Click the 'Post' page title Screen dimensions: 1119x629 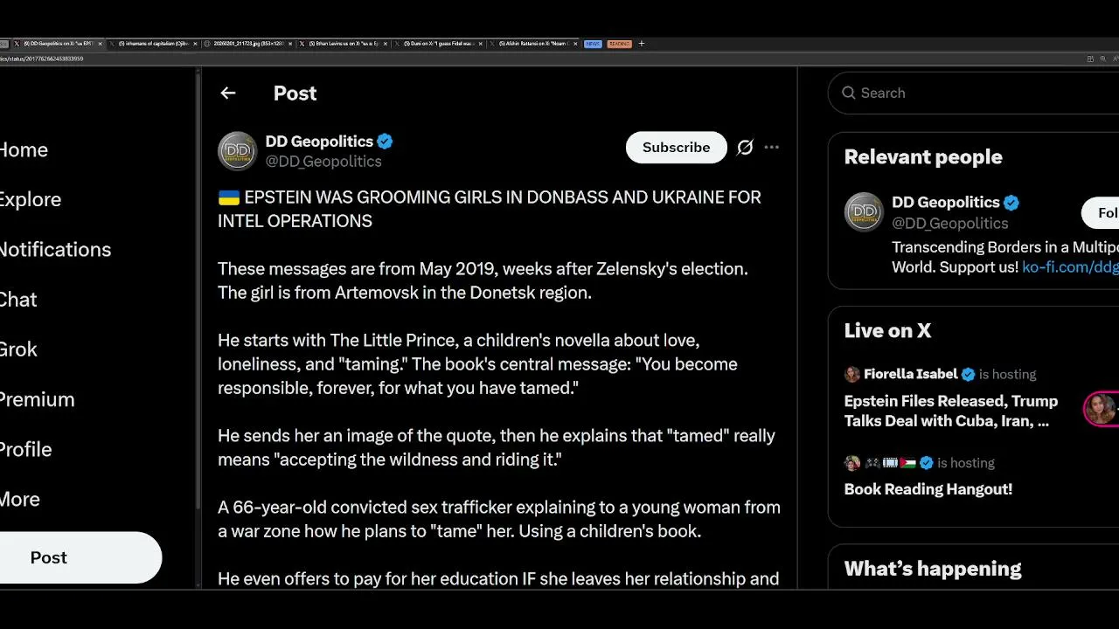pos(295,93)
